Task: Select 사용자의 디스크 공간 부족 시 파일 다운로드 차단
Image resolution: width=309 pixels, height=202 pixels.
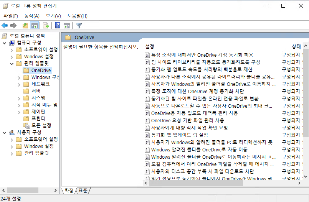Action: (x=203, y=171)
